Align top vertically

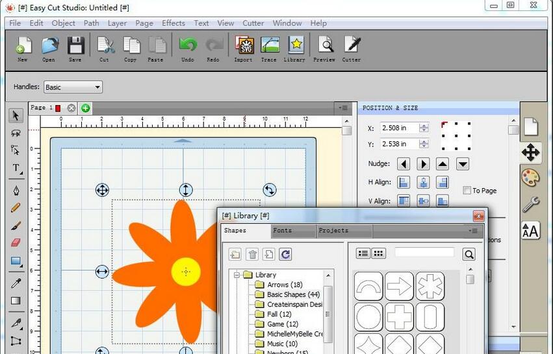404,200
